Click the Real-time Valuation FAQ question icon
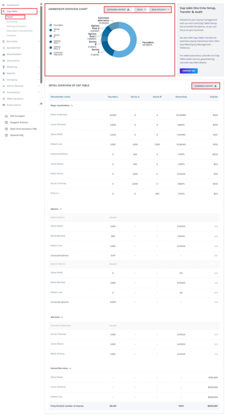 [6, 129]
